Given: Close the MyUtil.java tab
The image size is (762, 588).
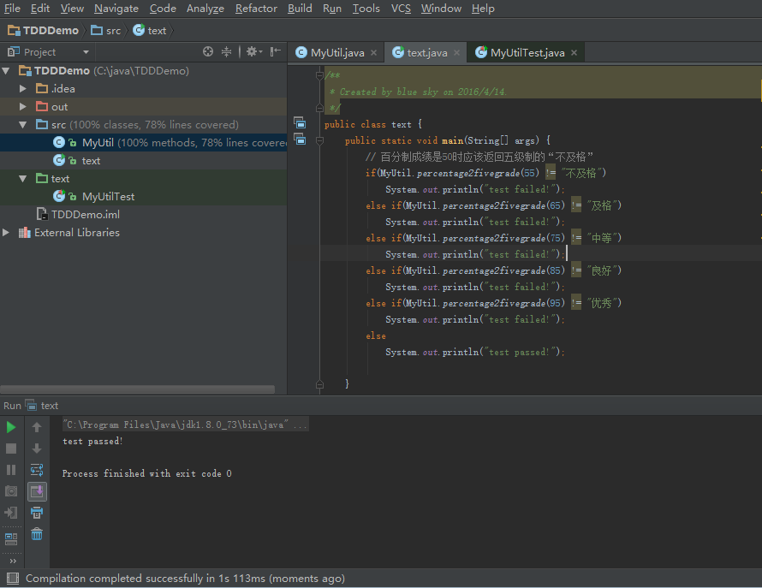Looking at the screenshot, I should (x=373, y=52).
